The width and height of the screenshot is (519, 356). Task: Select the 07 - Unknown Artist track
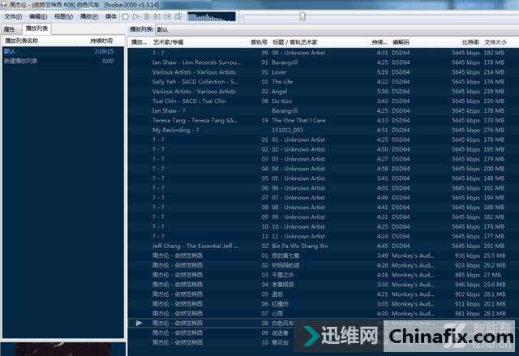pos(323,198)
